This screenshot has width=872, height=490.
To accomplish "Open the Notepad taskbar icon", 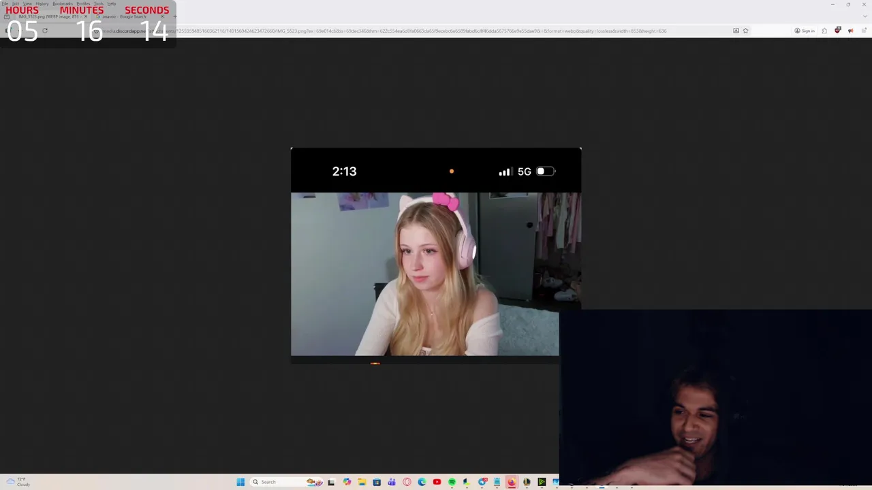I will point(497,482).
